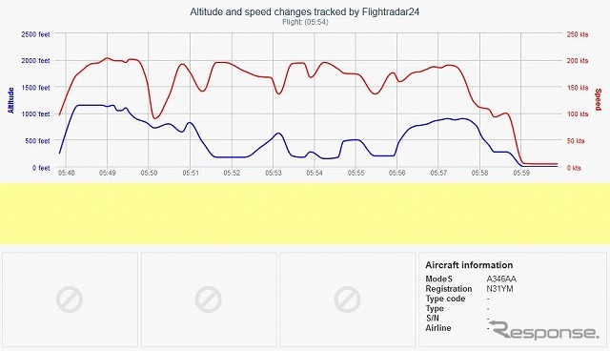
Task: Click the blue Altitude axis title
Action: click(10, 100)
